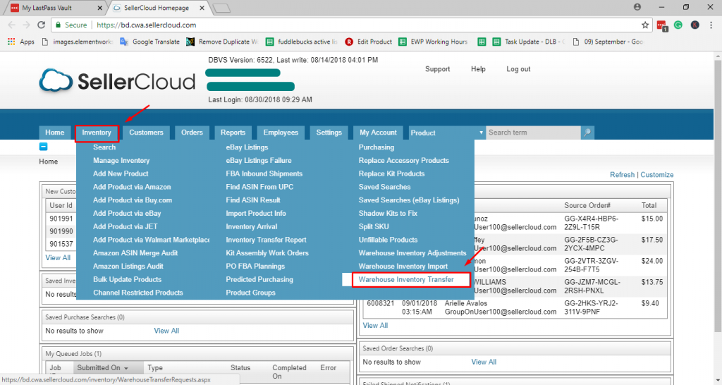The image size is (722, 385).
Task: Click the Support link
Action: click(x=437, y=69)
